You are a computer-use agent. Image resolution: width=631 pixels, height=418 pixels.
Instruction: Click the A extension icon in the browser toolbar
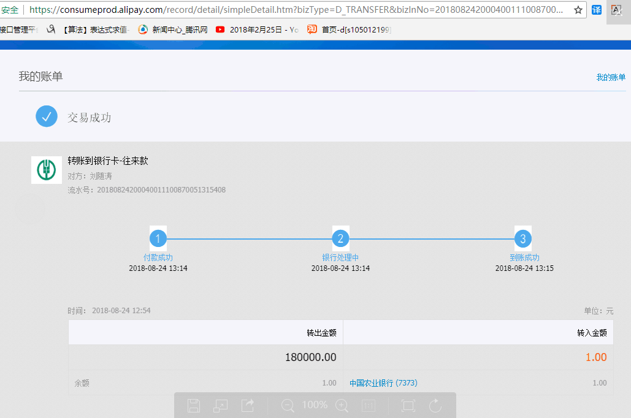(x=616, y=10)
